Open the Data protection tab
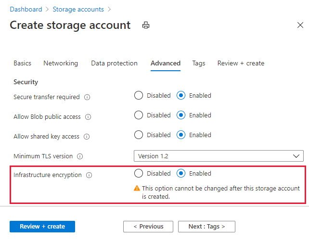The width and height of the screenshot is (309, 242). click(x=114, y=63)
